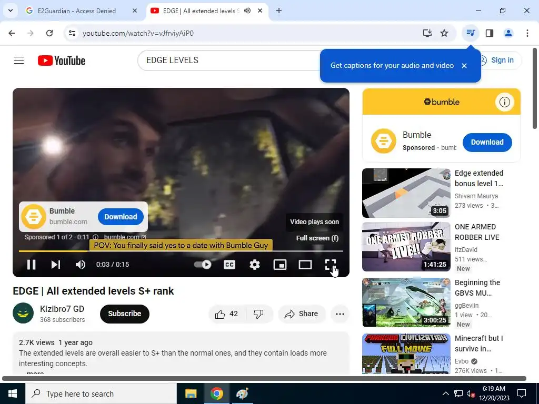539x404 pixels.
Task: Share the video
Action: pos(302,314)
